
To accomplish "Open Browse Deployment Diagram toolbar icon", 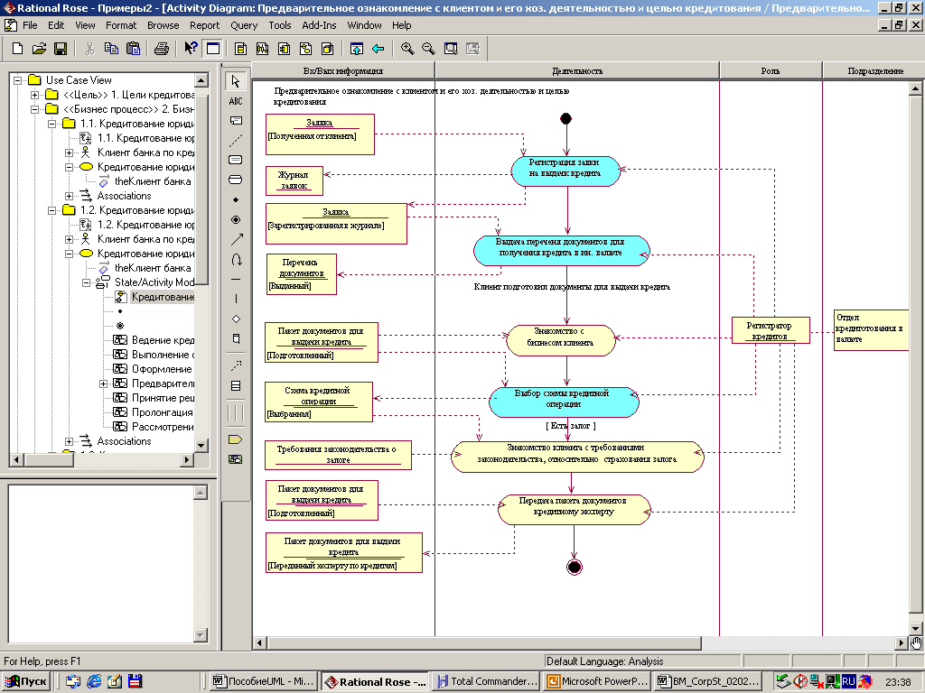I will (x=327, y=49).
